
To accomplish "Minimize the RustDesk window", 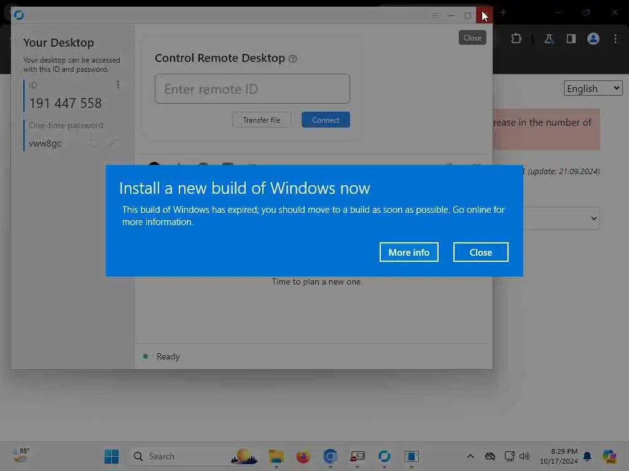I will pyautogui.click(x=451, y=15).
